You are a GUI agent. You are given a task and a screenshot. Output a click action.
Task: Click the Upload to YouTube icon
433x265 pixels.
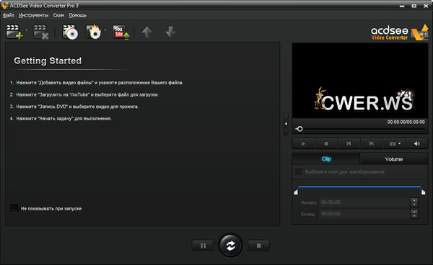pos(121,32)
